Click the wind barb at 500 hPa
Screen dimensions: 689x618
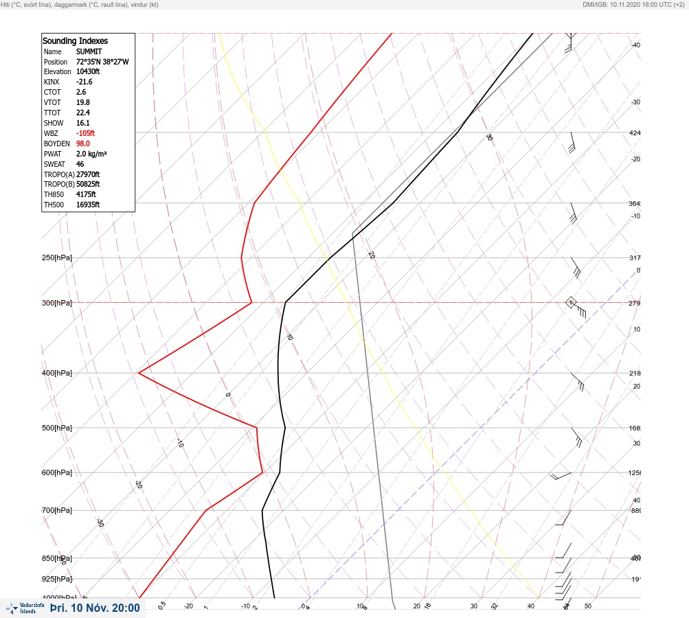click(576, 437)
